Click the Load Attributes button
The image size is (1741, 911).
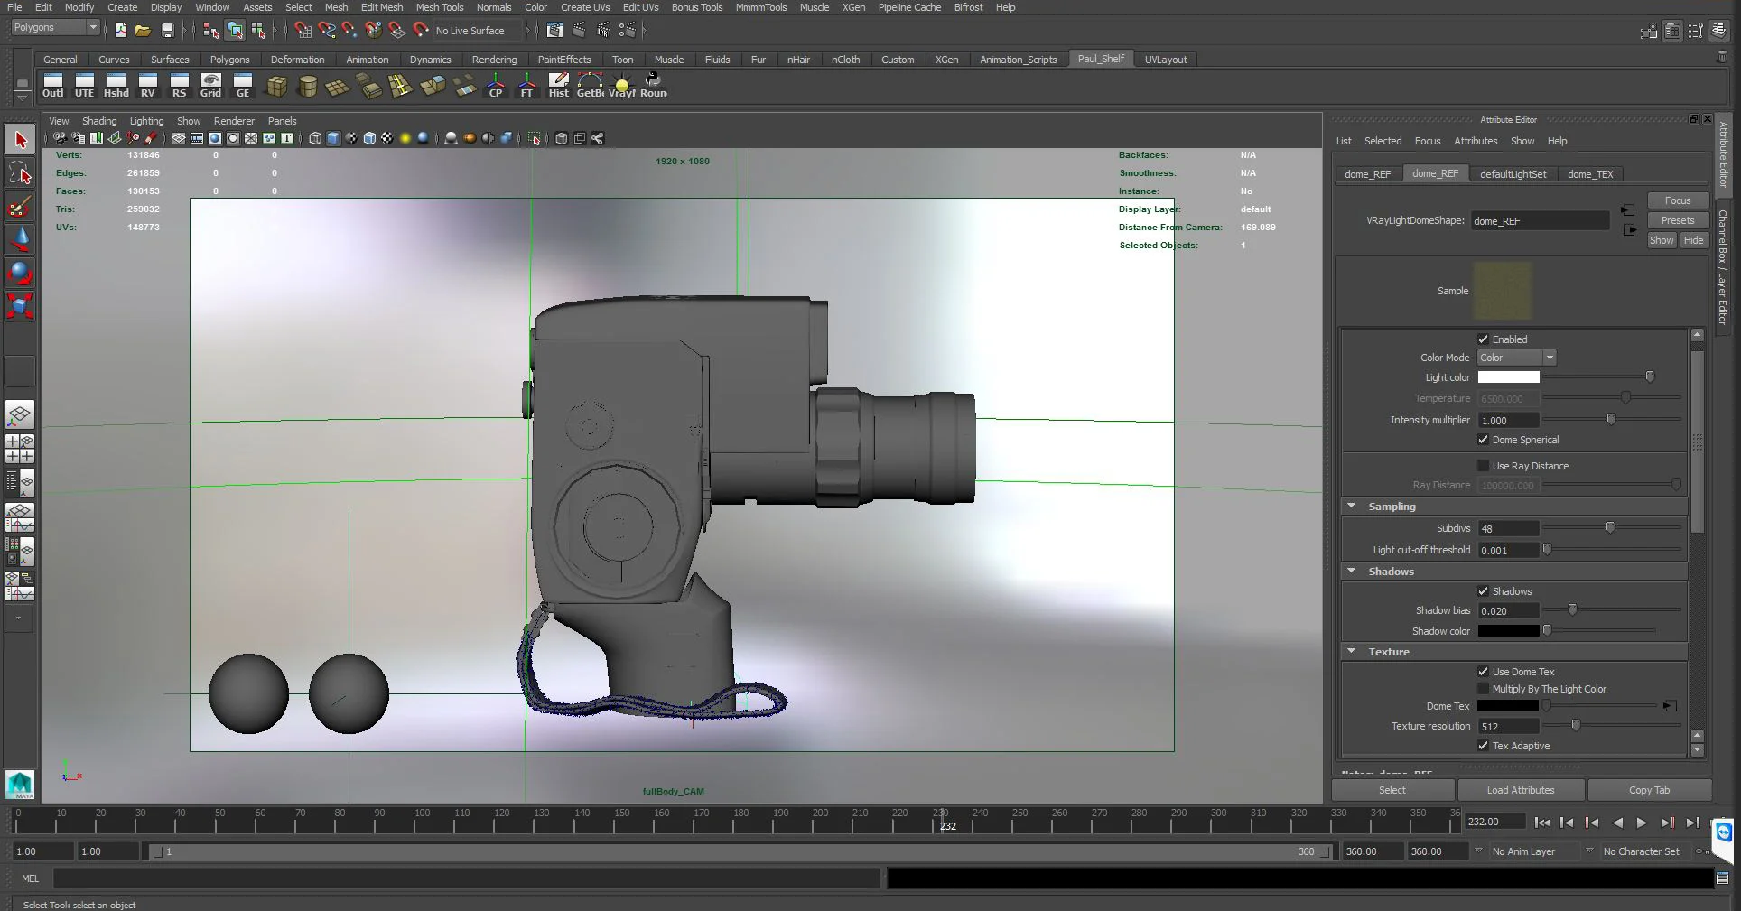coord(1521,790)
